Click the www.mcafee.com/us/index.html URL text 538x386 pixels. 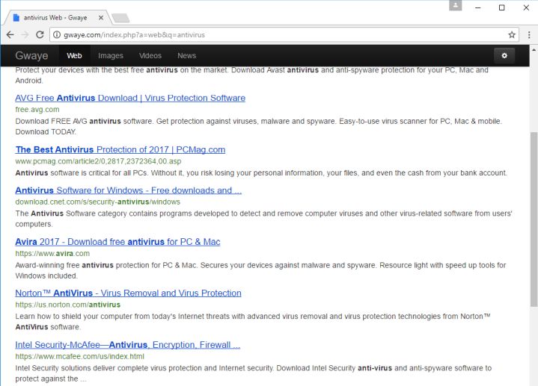(79, 357)
